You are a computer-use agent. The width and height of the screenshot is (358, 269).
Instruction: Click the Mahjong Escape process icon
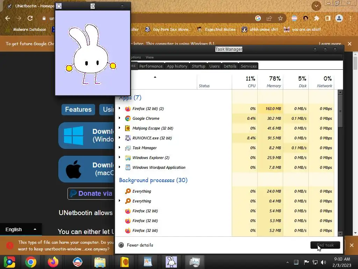(x=128, y=128)
